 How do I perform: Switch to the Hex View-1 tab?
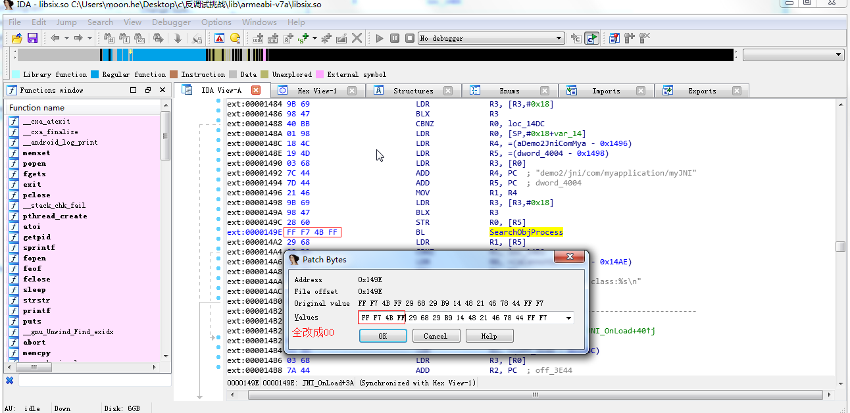316,91
